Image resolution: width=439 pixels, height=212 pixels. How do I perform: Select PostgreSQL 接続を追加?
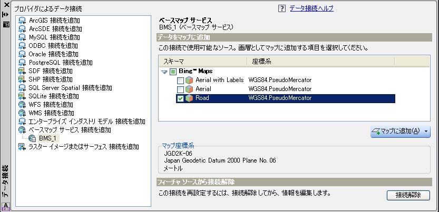(x=61, y=63)
